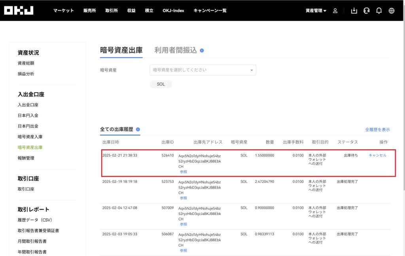Click info icon beside 全ての出庫履歴
Image resolution: width=405 pixels, height=256 pixels.
pos(138,129)
